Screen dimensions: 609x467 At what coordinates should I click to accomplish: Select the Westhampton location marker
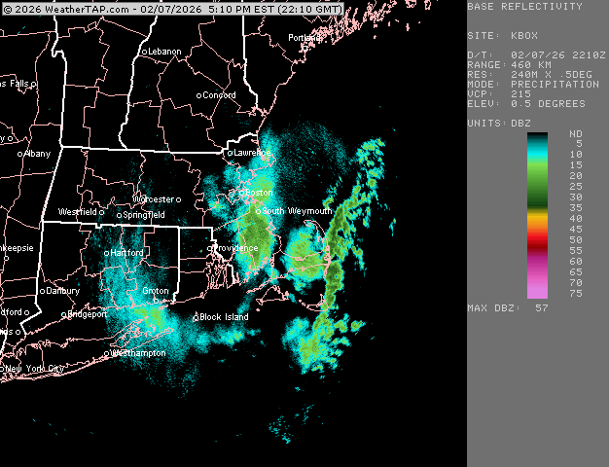108,353
